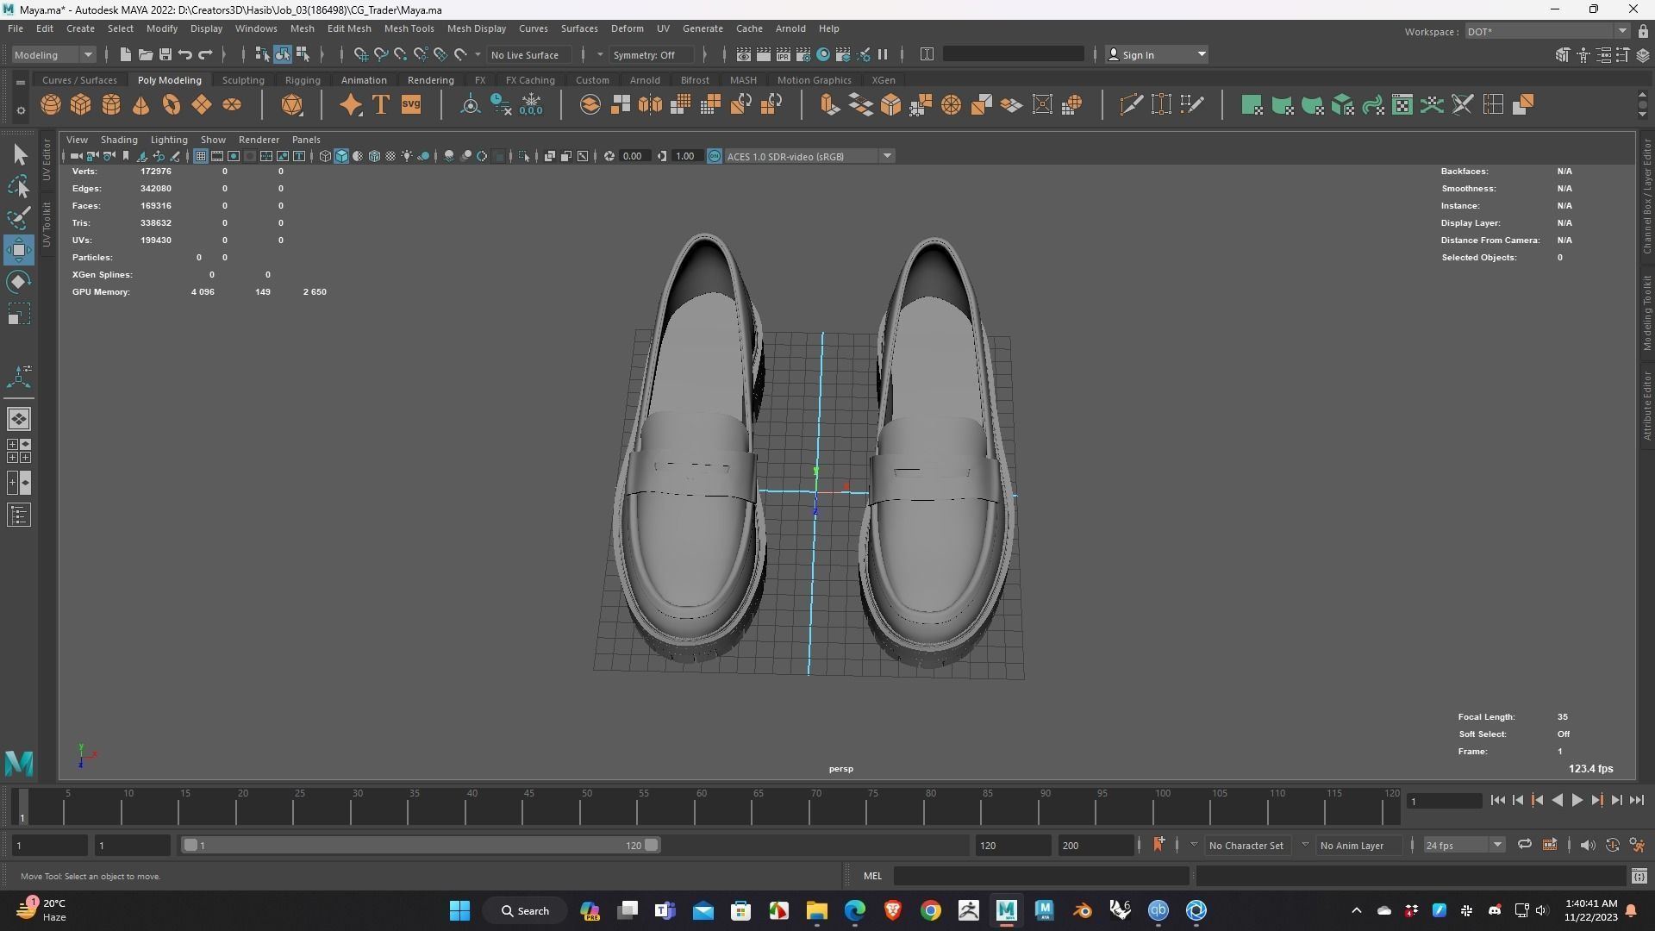Image resolution: width=1655 pixels, height=931 pixels.
Task: Click the Save scene floppy icon
Action: [165, 54]
